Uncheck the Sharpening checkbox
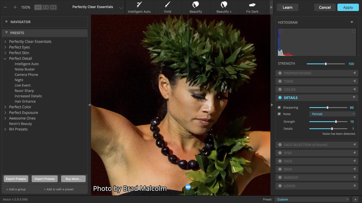Image resolution: width=362 pixels, height=203 pixels. [x=279, y=107]
